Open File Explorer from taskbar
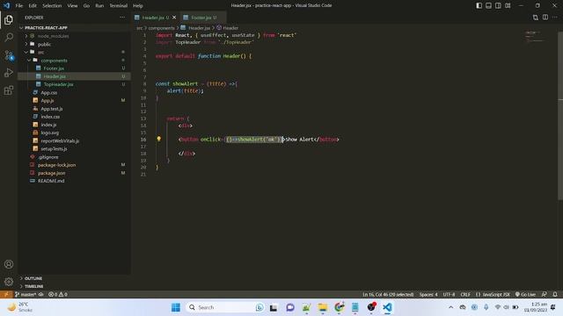Image resolution: width=563 pixels, height=316 pixels. [x=323, y=307]
